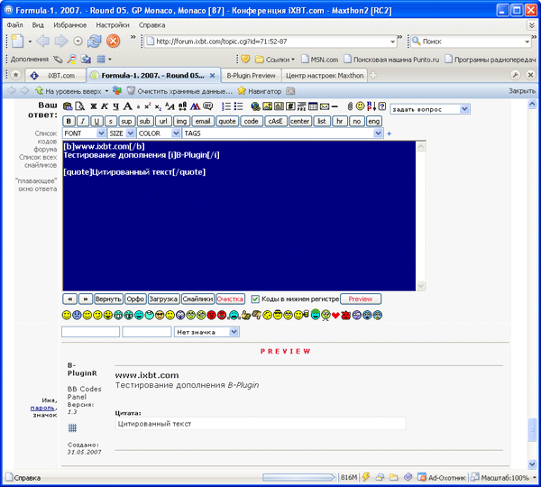
Task: Open the Файл menu
Action: [14, 25]
